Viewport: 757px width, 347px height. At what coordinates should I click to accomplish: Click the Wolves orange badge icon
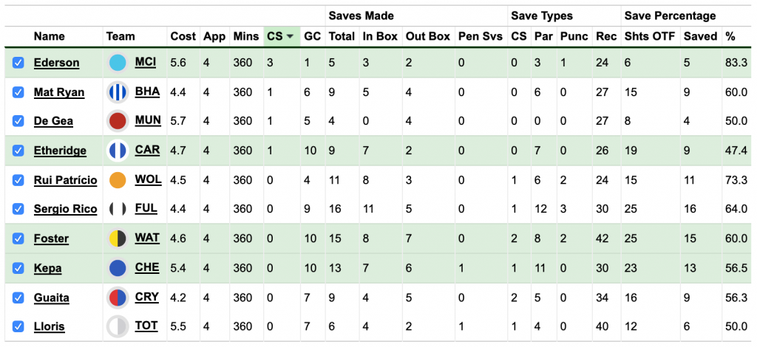pyautogui.click(x=118, y=180)
